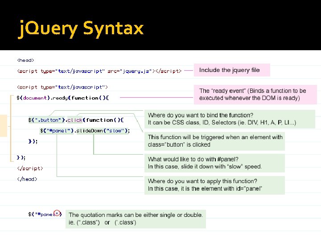Click the 'ready event' pink explanation box
This screenshot has width=321, height=240.
coord(255,95)
